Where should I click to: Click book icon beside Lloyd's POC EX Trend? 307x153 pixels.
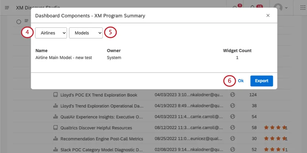pyautogui.click(x=55, y=95)
